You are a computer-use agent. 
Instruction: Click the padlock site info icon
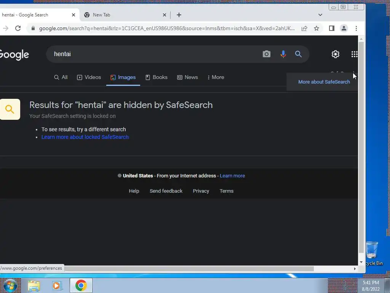[33, 28]
